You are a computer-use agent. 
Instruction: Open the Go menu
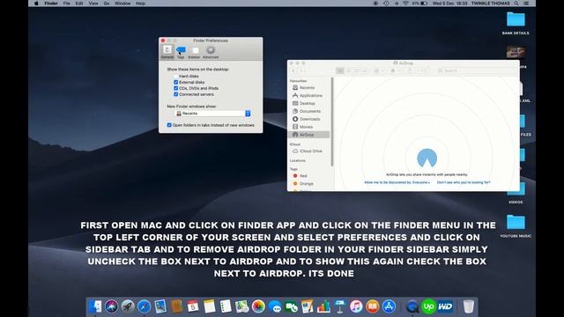107,4
